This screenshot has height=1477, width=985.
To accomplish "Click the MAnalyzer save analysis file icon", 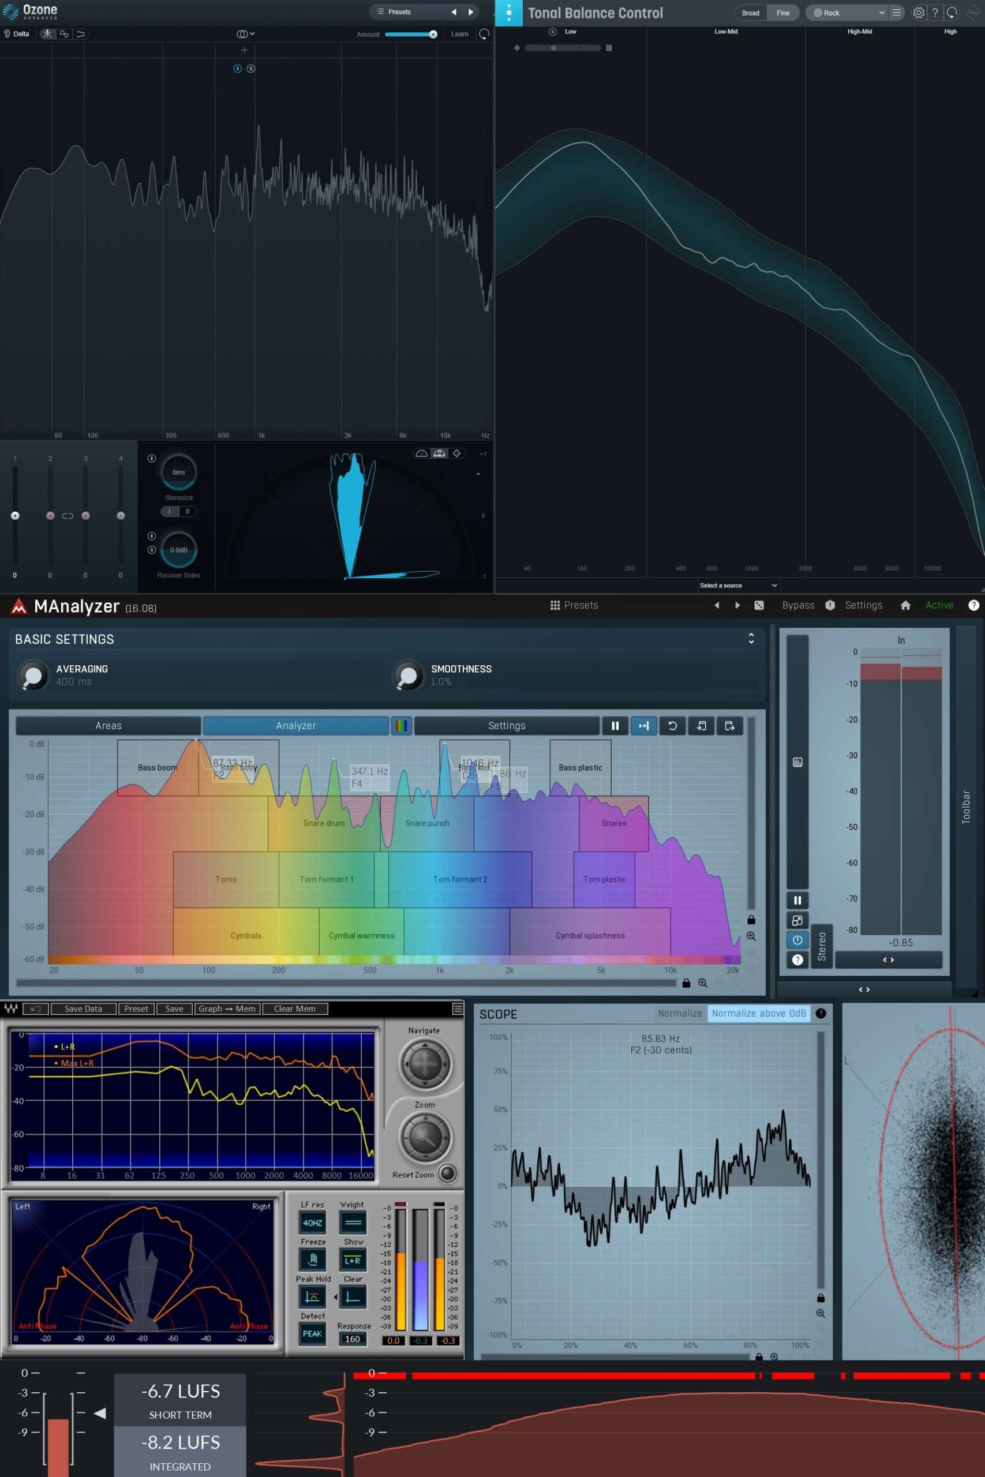I will (730, 726).
